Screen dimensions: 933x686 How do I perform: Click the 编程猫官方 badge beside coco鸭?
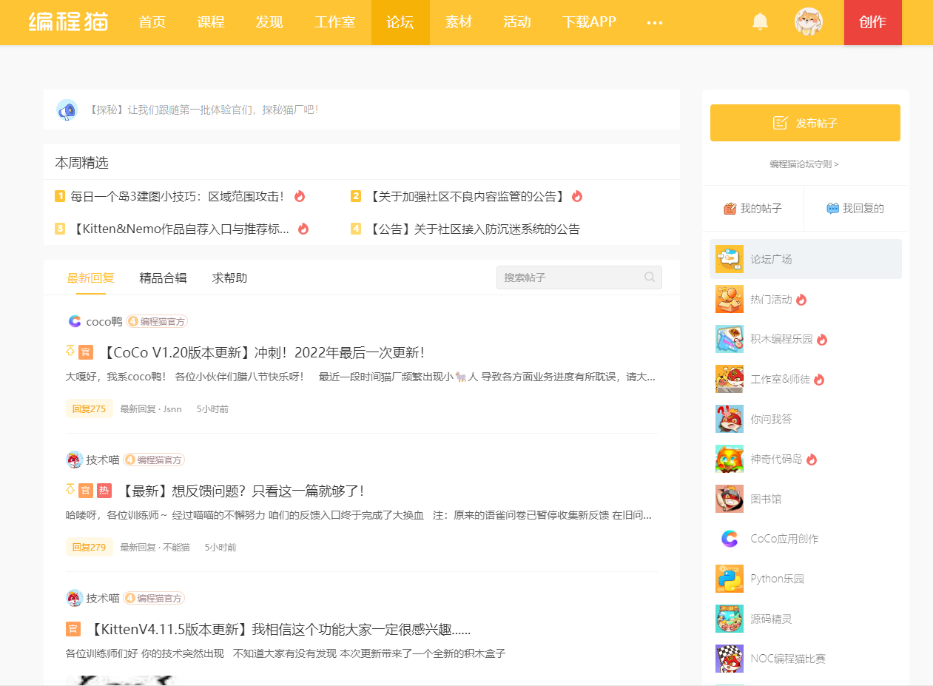click(x=157, y=321)
